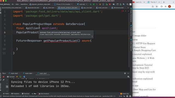Open the Problems tool window
Viewport: 175px width, 98px height.
[x=15, y=94]
